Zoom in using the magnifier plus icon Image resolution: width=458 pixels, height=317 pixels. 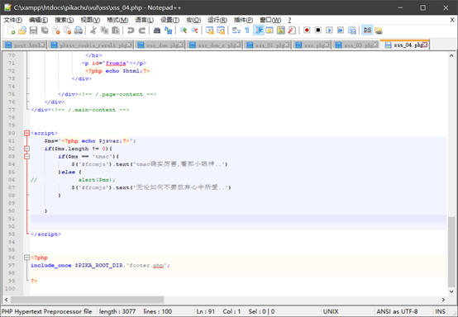[x=184, y=31]
